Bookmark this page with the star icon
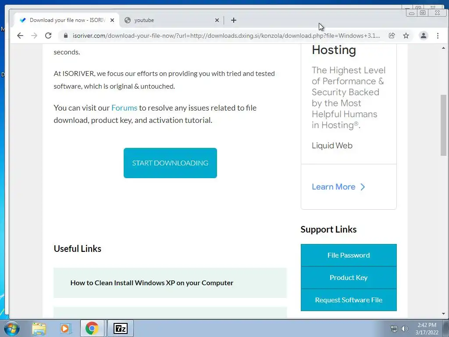 click(x=406, y=36)
